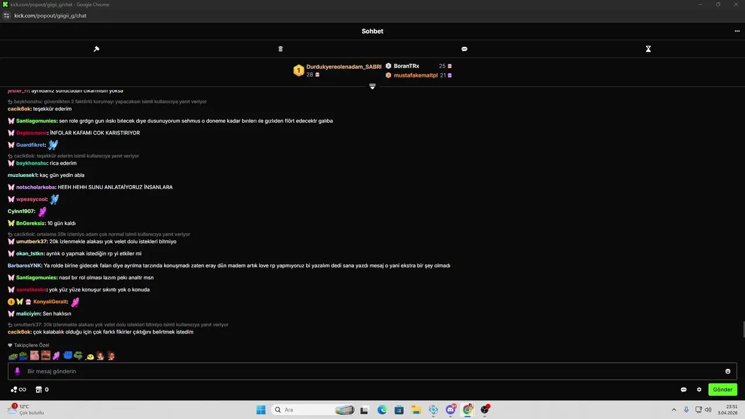
Task: Insert the pink butterfly follower emote
Action: pyautogui.click(x=56, y=356)
